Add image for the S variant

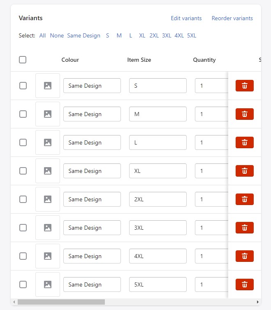pyautogui.click(x=48, y=86)
